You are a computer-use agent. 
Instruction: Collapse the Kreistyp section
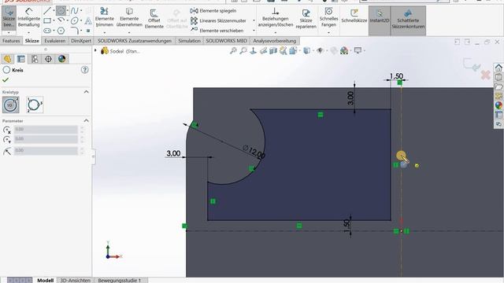(86, 92)
